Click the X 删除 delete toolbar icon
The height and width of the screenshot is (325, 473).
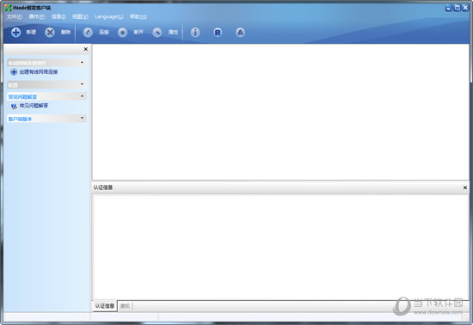coord(50,33)
